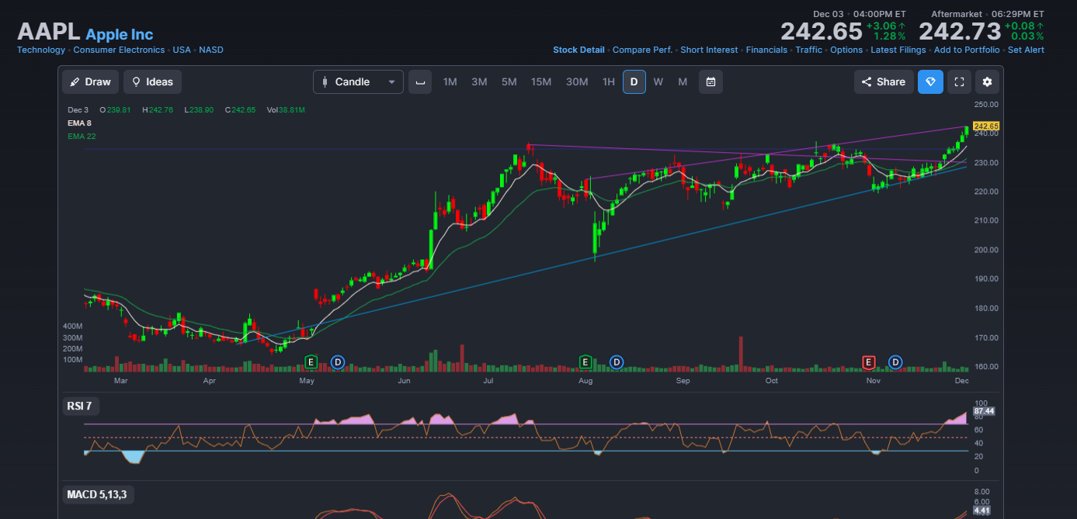1077x519 pixels.
Task: Open the Options link
Action: tap(846, 50)
